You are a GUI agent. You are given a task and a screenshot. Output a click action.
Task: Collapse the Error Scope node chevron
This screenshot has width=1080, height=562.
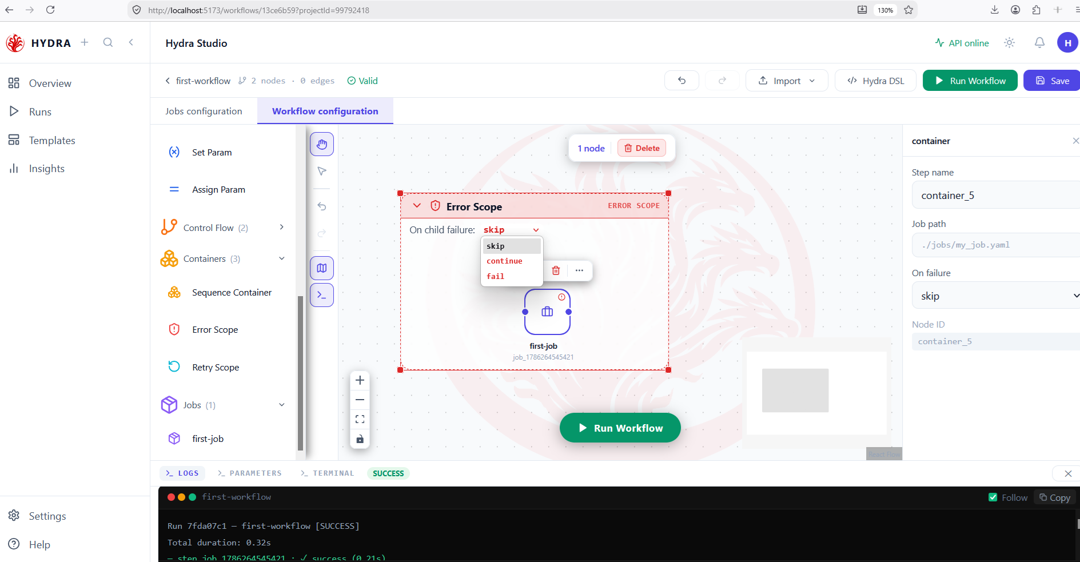[417, 206]
